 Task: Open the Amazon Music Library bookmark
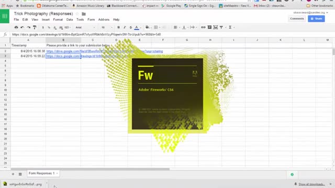click(x=88, y=6)
